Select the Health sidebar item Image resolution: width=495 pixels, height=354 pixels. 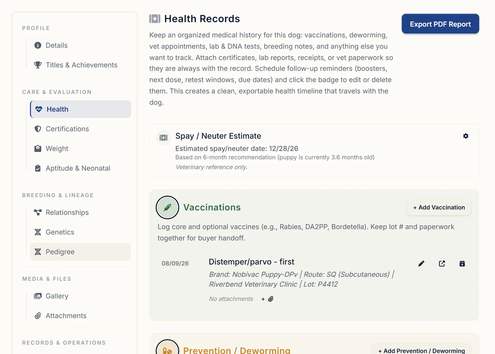point(80,109)
